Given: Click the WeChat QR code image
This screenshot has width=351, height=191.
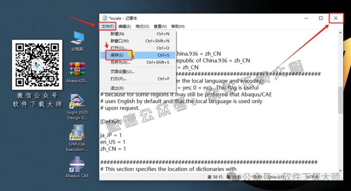Looking at the screenshot, I should pyautogui.click(x=37, y=65).
